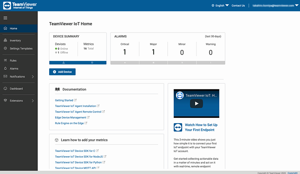Screen dimensions: 300x174
Task: Click the Critical alarm X icon bar
Action: point(125,62)
